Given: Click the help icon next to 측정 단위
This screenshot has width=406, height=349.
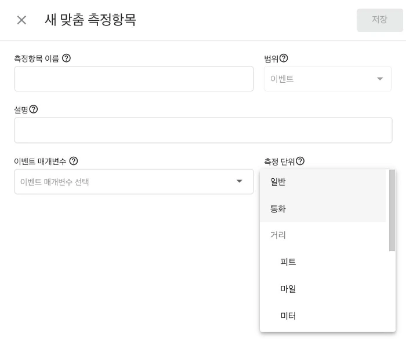Looking at the screenshot, I should pyautogui.click(x=300, y=161).
